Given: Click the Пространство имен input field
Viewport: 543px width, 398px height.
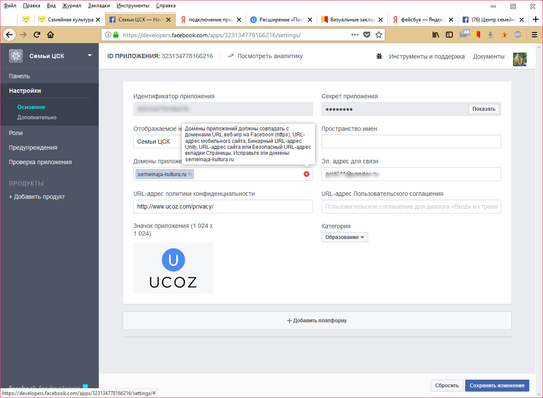Looking at the screenshot, I should point(411,142).
